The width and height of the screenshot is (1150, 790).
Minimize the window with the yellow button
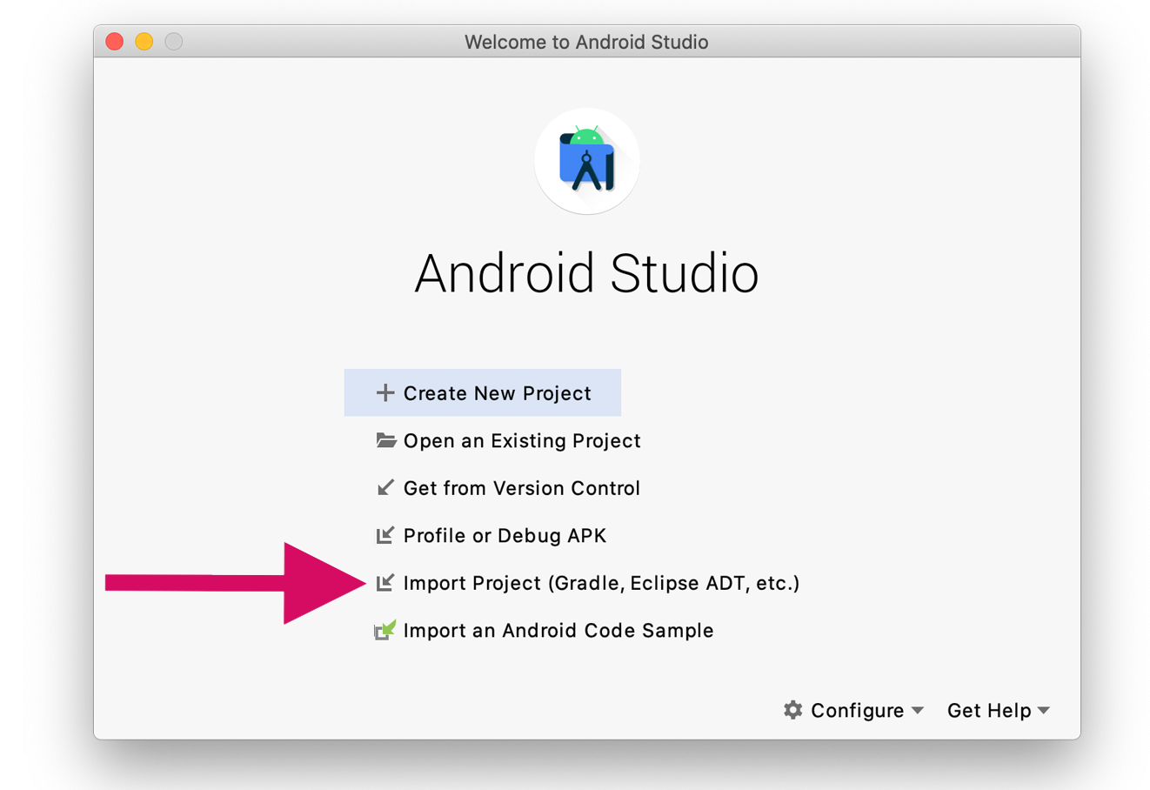[x=144, y=41]
